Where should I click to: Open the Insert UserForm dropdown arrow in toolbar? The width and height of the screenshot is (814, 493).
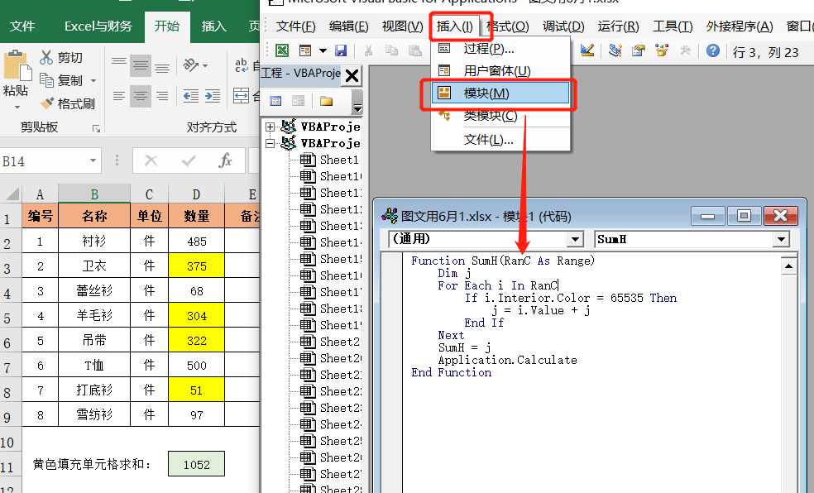point(323,50)
